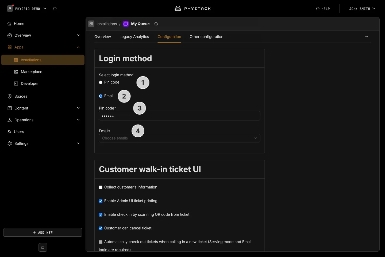Click the Marketplace icon
The image size is (385, 257).
[x=16, y=72]
